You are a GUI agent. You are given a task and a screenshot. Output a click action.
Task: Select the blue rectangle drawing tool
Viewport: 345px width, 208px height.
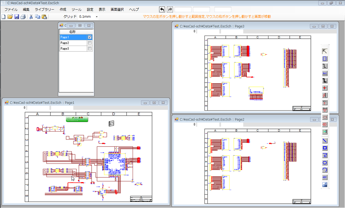pos(325,148)
